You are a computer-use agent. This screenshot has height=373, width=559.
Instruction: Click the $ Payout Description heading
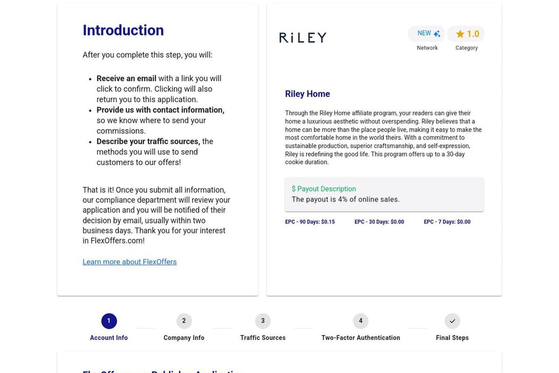pyautogui.click(x=324, y=189)
